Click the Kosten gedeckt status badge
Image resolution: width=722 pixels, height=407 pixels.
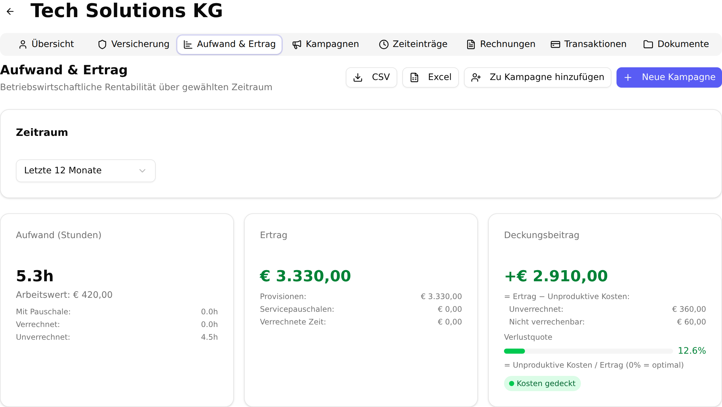[542, 384]
